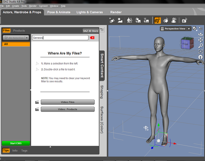Clear the Genesis search filter
The height and width of the screenshot is (161, 205).
click(x=92, y=38)
